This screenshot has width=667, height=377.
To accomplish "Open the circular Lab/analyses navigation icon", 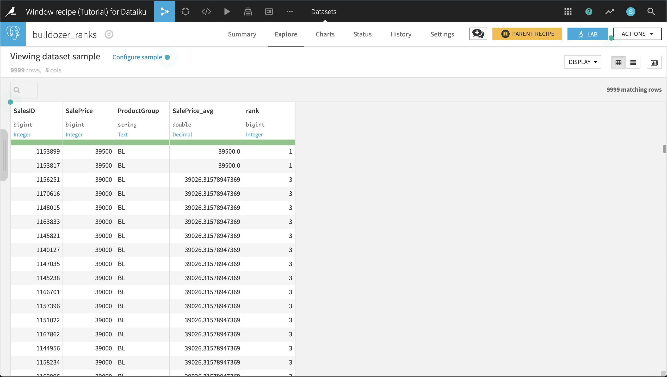I will [186, 11].
